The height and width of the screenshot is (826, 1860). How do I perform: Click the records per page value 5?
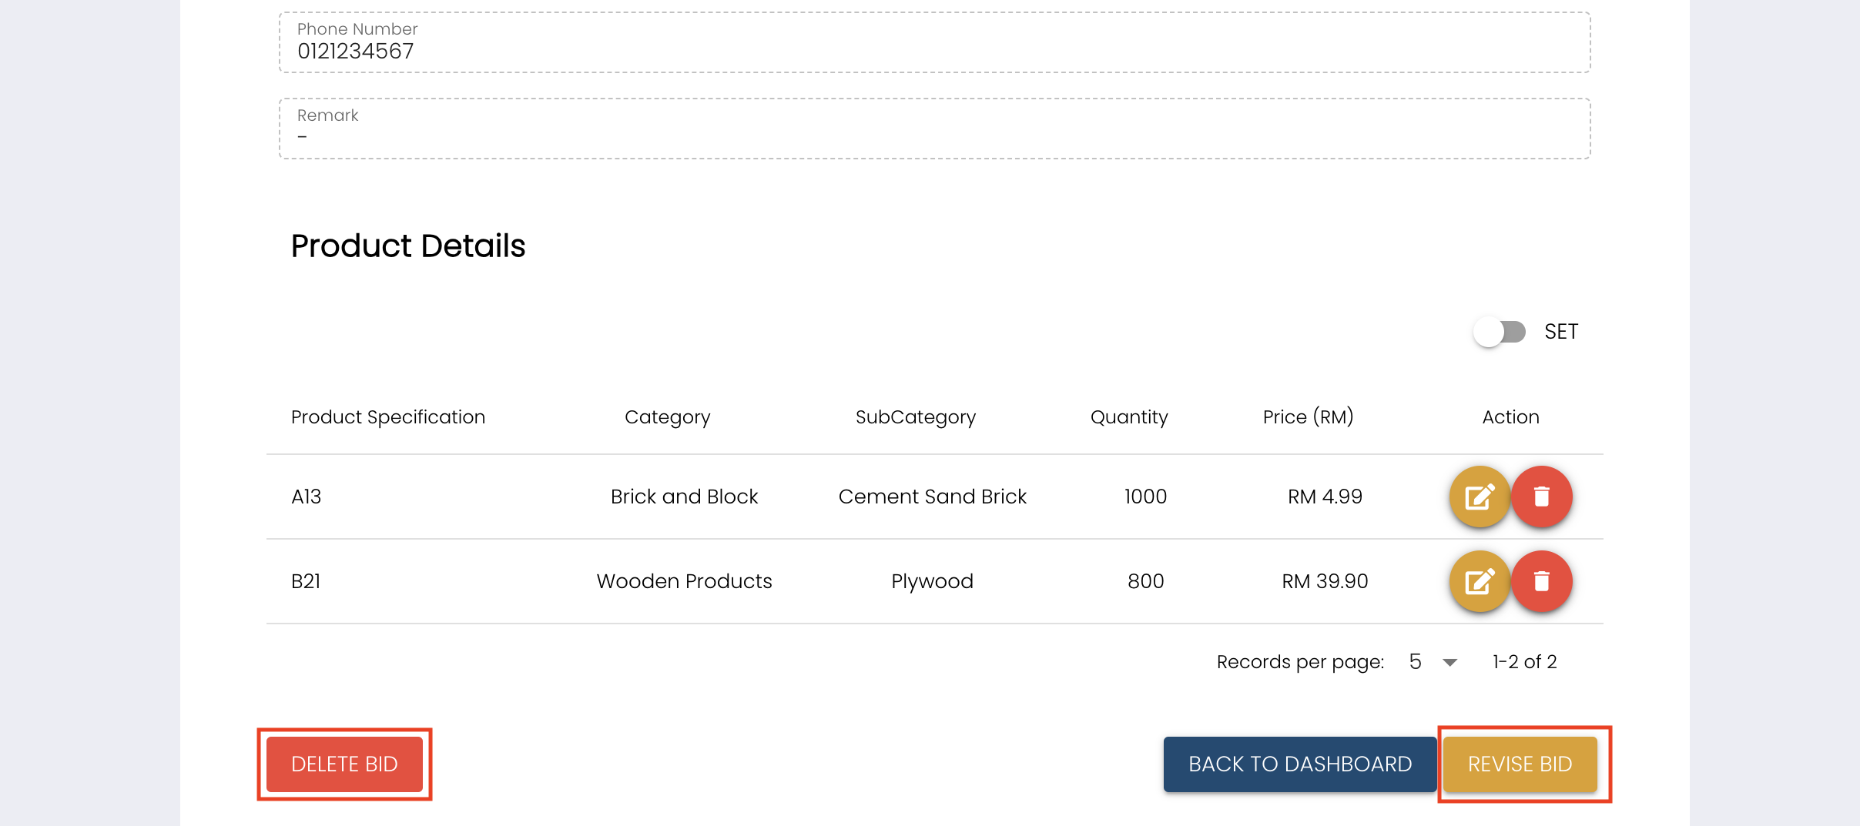1415,662
